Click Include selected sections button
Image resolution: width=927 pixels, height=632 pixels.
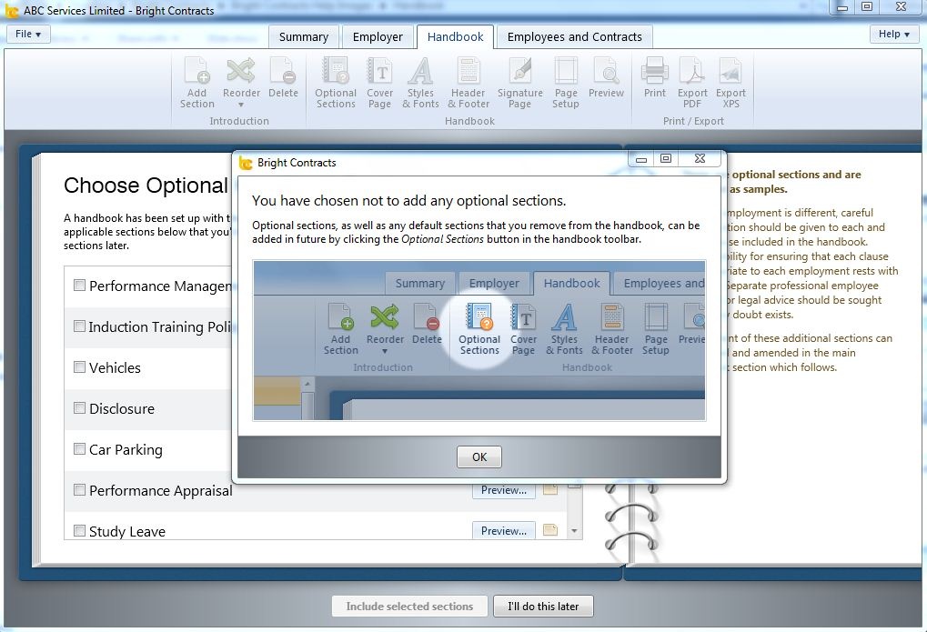pyautogui.click(x=409, y=606)
